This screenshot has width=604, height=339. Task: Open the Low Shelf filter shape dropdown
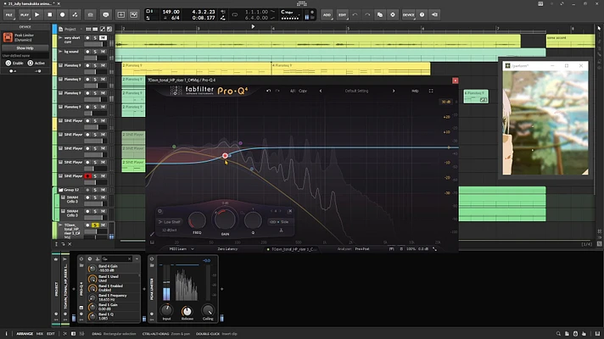pyautogui.click(x=170, y=222)
